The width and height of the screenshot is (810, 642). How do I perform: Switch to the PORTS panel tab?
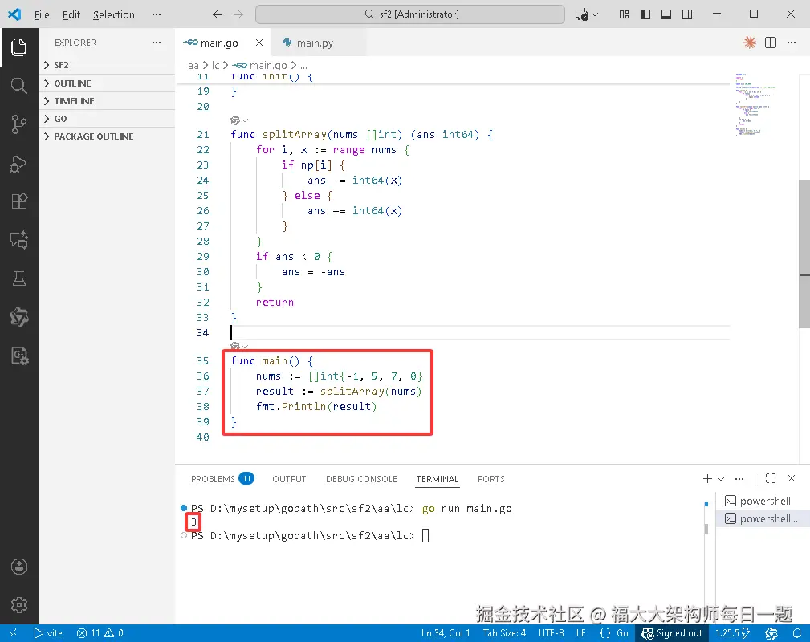point(490,479)
